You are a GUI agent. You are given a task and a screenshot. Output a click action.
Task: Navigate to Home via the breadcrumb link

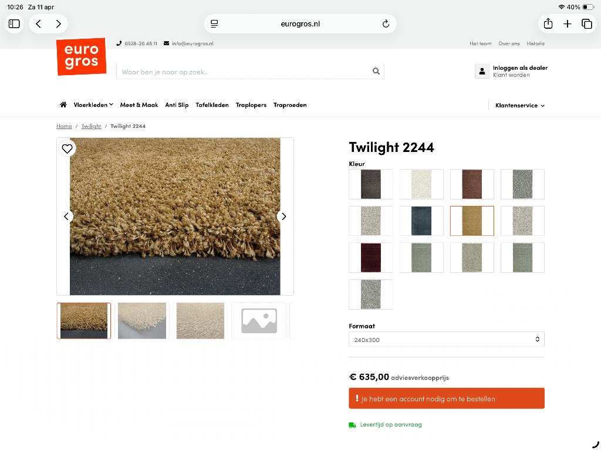(64, 126)
